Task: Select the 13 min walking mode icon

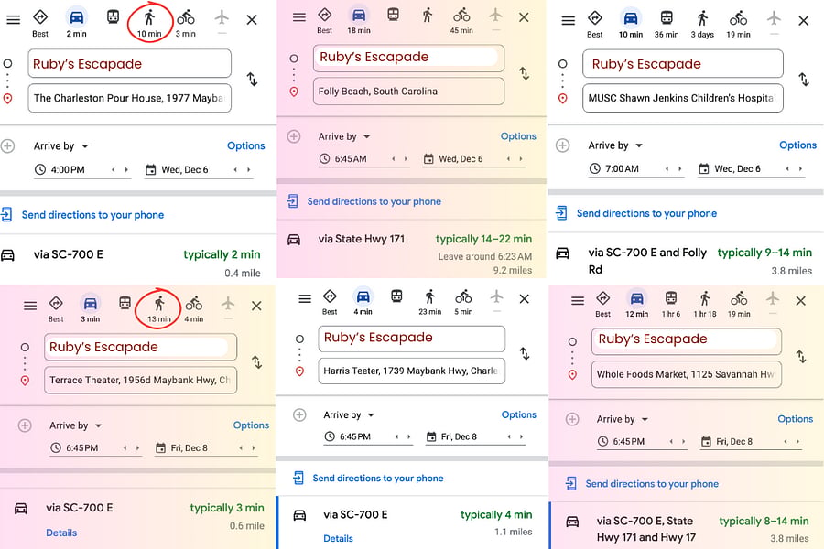Action: click(159, 304)
